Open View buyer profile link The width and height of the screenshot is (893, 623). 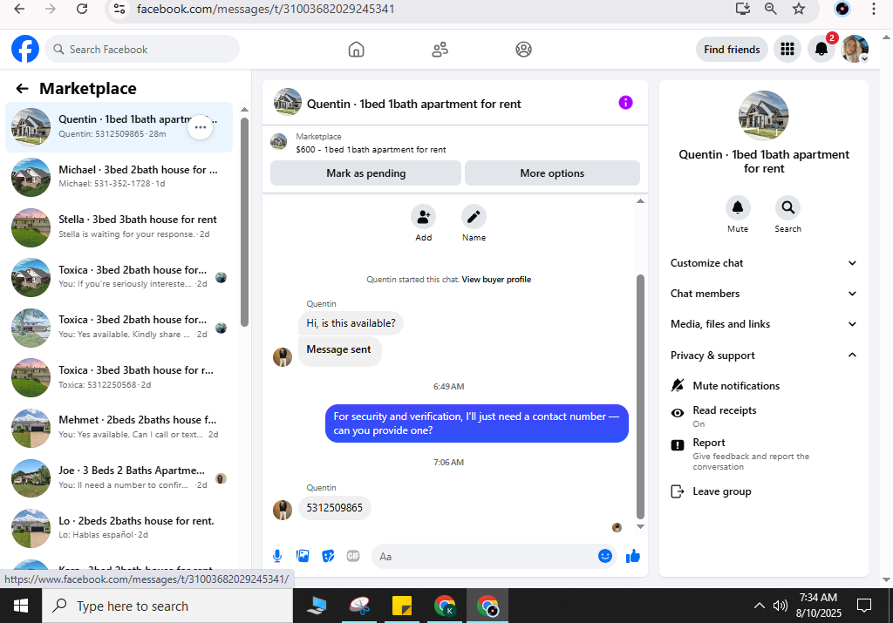click(496, 280)
